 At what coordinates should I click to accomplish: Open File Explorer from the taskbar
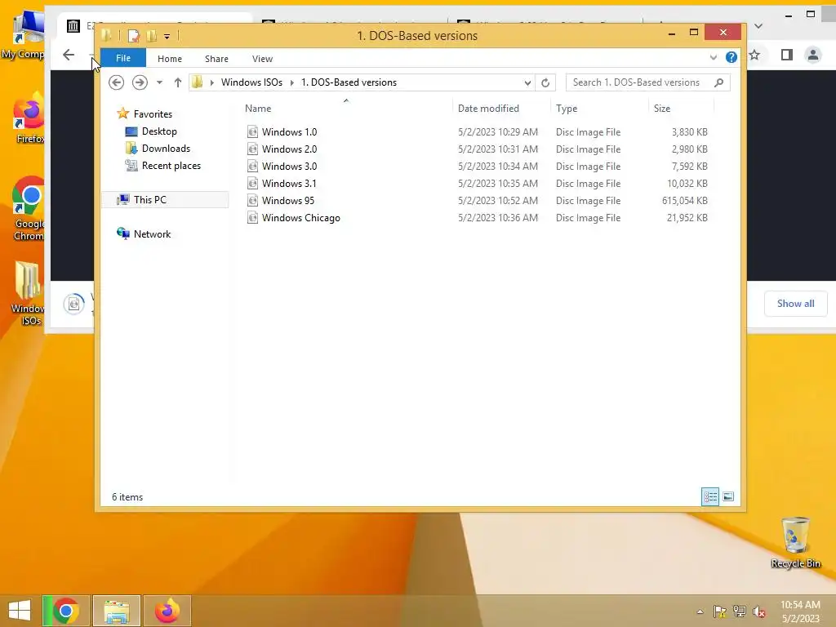117,611
